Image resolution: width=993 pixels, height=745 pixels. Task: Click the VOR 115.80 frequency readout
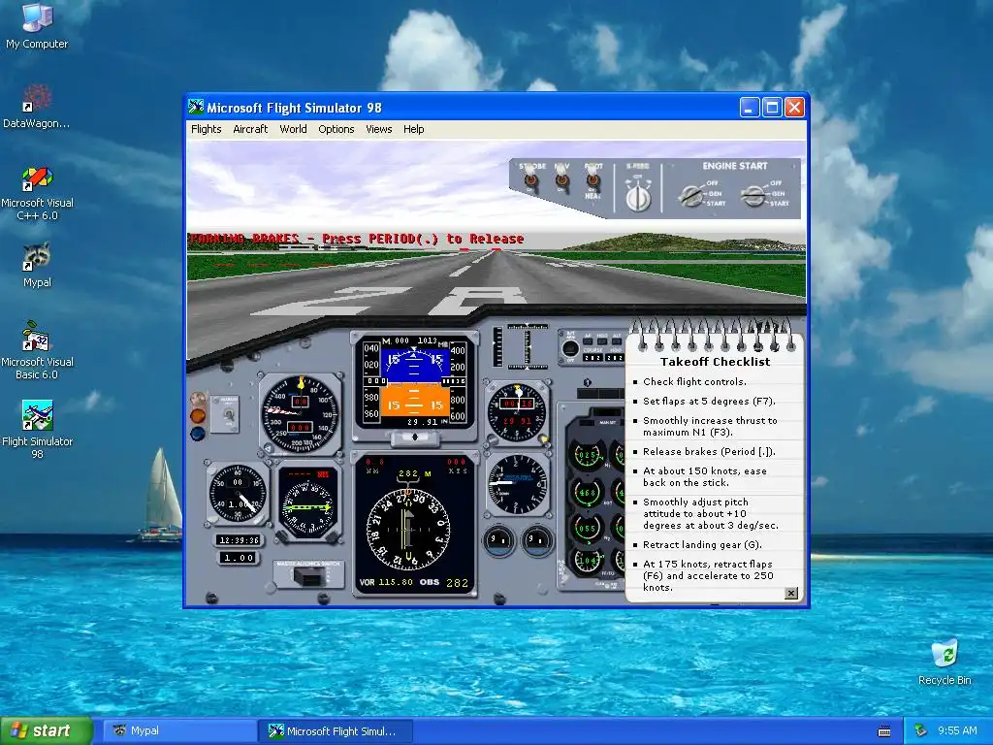(386, 582)
